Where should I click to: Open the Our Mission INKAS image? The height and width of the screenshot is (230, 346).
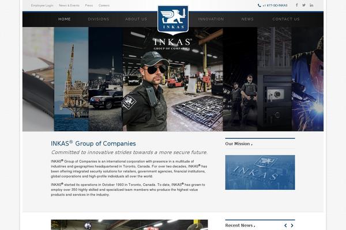pos(260,172)
